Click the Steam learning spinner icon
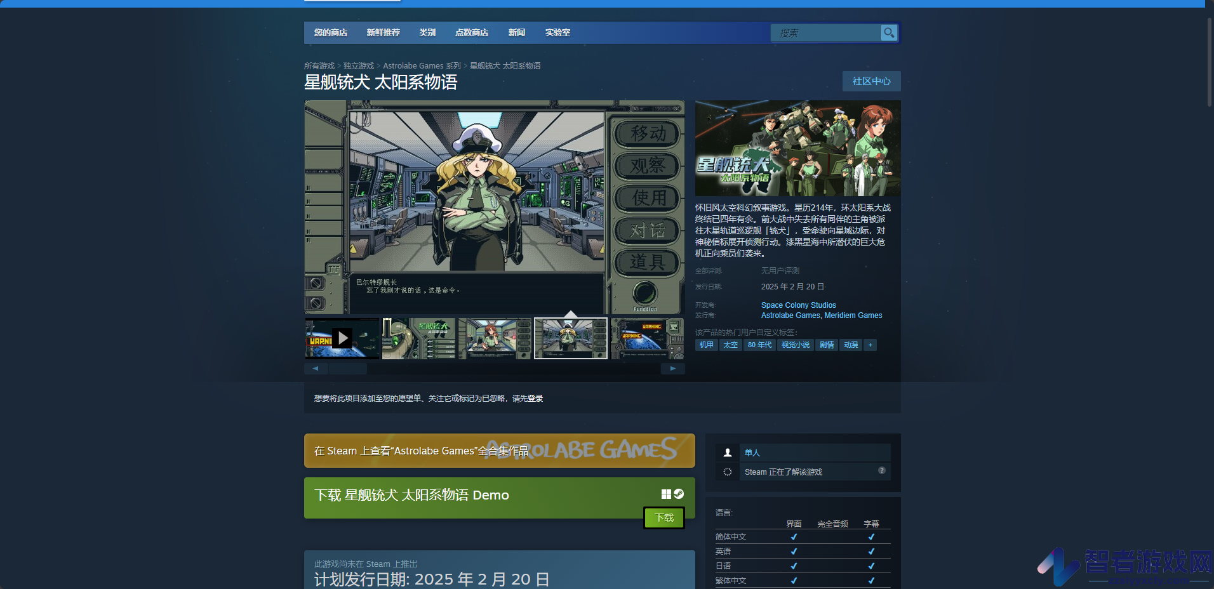Viewport: 1214px width, 589px height. [x=728, y=472]
